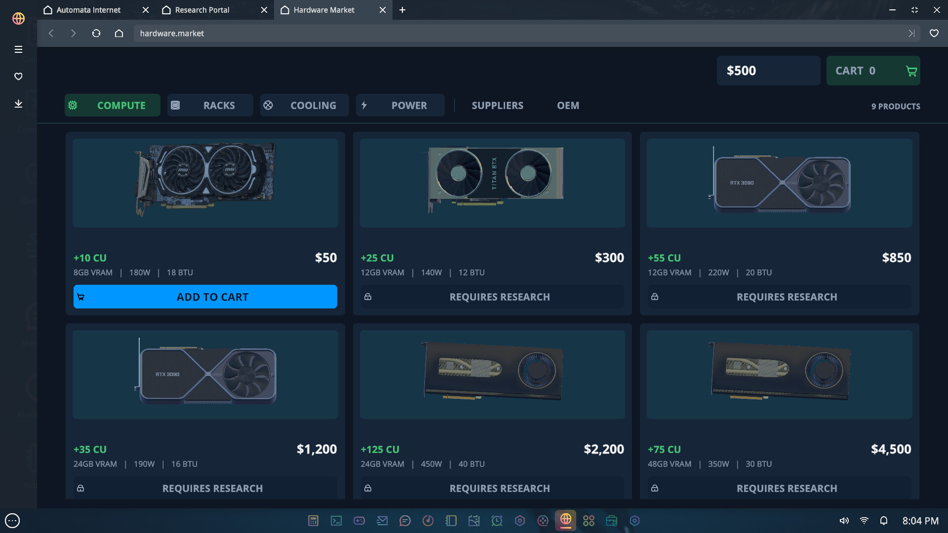Switch to the COOLING category

pyautogui.click(x=305, y=105)
